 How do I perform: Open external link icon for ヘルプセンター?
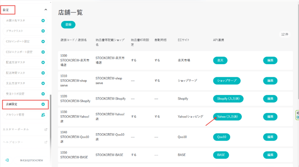[46, 142]
